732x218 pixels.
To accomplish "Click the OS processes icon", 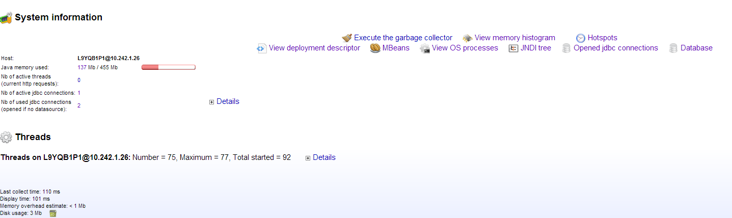I will 425,48.
